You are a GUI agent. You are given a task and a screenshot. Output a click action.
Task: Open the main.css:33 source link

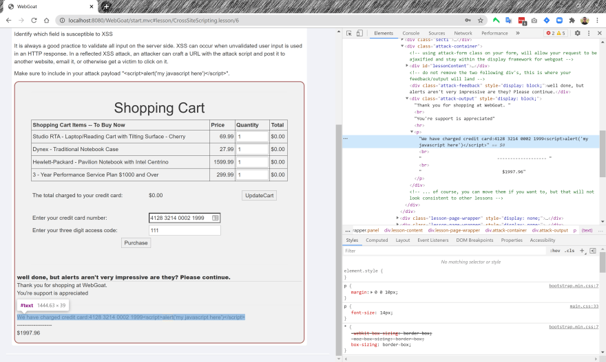tap(584, 306)
